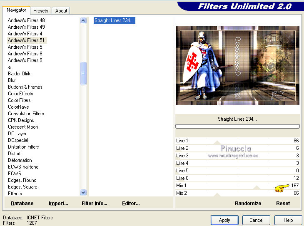
Task: Select the Effects category
Action: 15,194
